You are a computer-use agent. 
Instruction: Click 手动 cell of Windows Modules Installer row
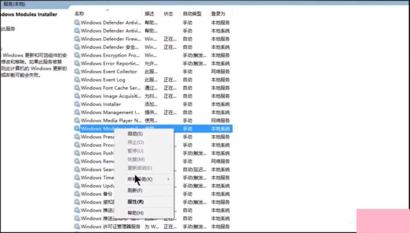coord(188,129)
